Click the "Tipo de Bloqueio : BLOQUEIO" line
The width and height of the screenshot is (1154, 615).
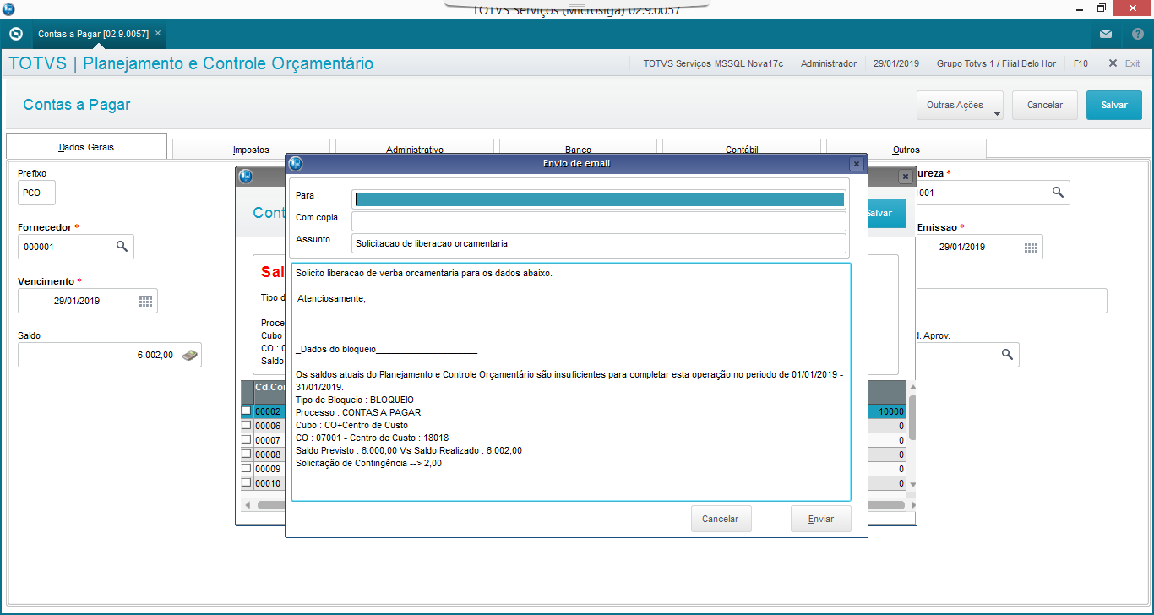(x=355, y=400)
